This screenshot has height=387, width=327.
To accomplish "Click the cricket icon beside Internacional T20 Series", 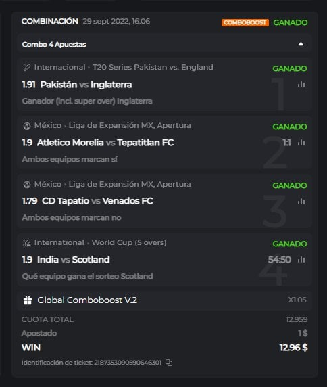I will [x=26, y=68].
